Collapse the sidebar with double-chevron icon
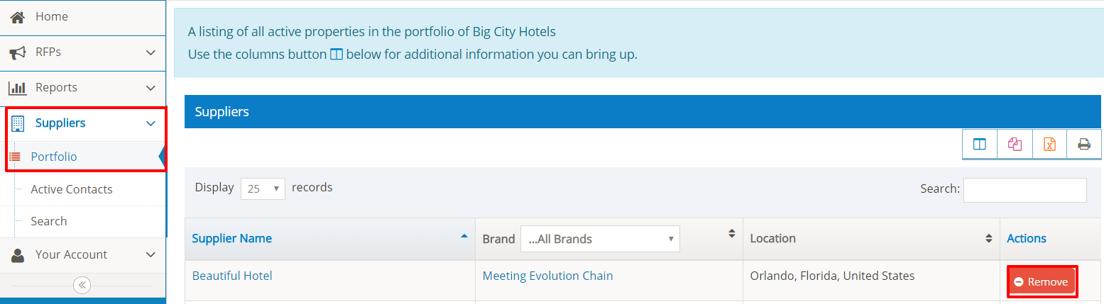The height and width of the screenshot is (304, 1104). click(82, 285)
